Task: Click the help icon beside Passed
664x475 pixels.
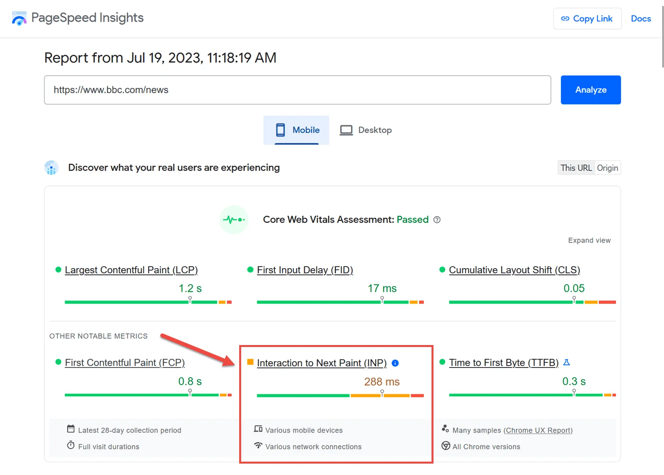Action: coord(437,220)
